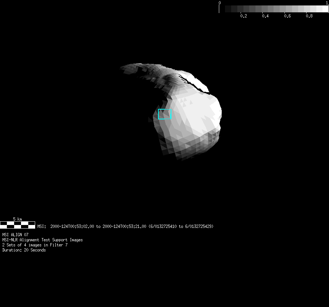Click the 'MSI-NLR Alignment Test Support Images' line
This screenshot has width=329, height=307.
pyautogui.click(x=42, y=240)
